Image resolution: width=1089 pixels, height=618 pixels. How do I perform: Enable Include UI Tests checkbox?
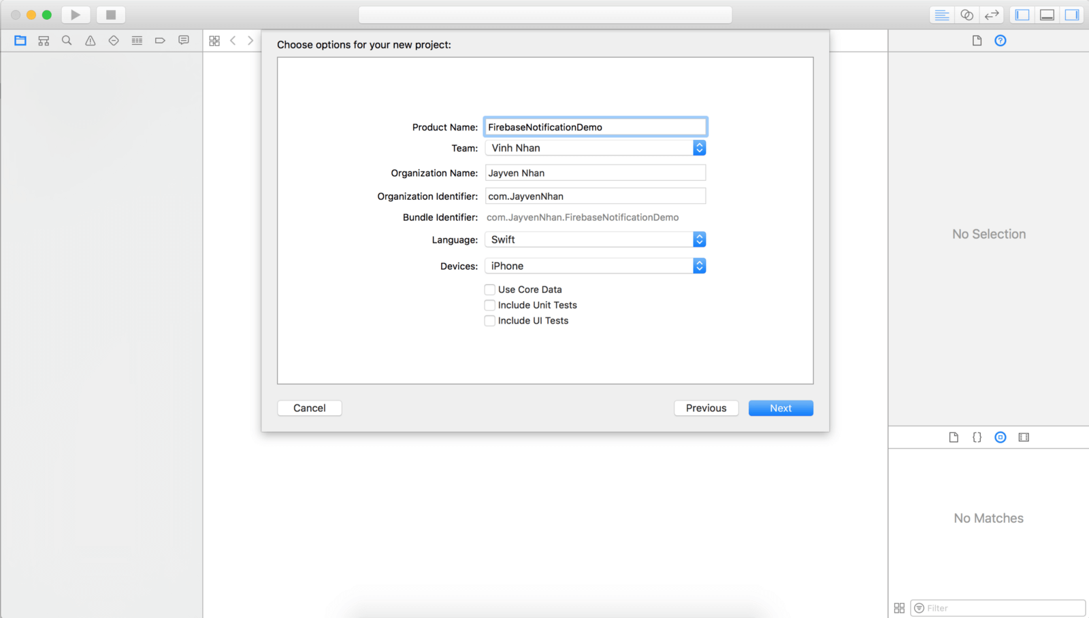tap(489, 321)
